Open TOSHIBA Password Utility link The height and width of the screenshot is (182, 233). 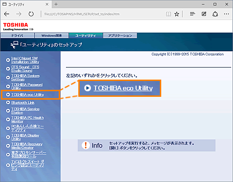pyautogui.click(x=27, y=87)
